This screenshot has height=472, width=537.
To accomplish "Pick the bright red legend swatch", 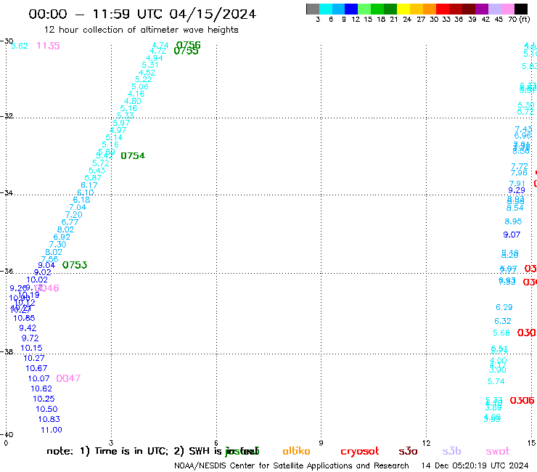I will pyautogui.click(x=443, y=9).
